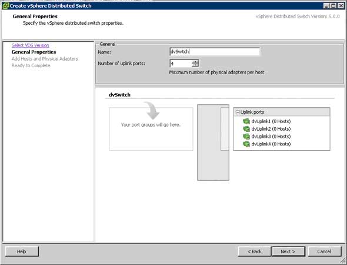Viewport: 347px width, 265px height.
Task: Open the Help button
Action: 22,251
